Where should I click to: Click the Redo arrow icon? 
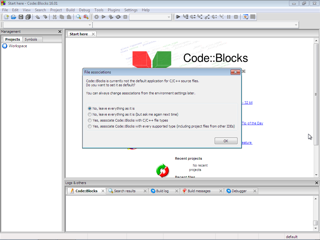click(45, 17)
